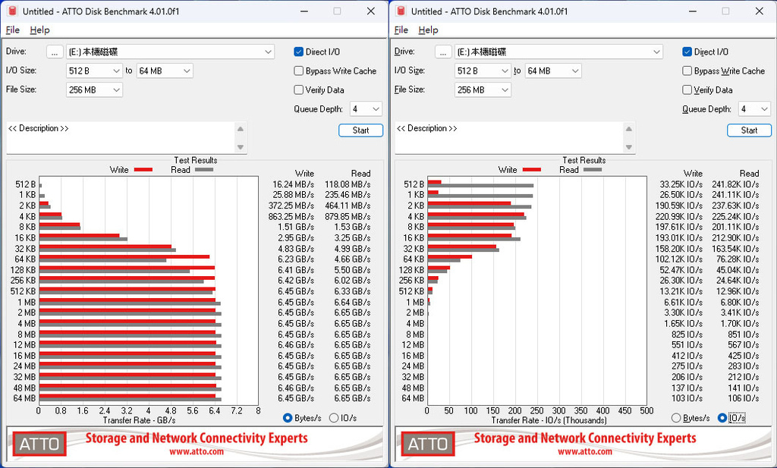Click the 76.28K IO/s read value in right window
The height and width of the screenshot is (468, 777).
tap(738, 259)
